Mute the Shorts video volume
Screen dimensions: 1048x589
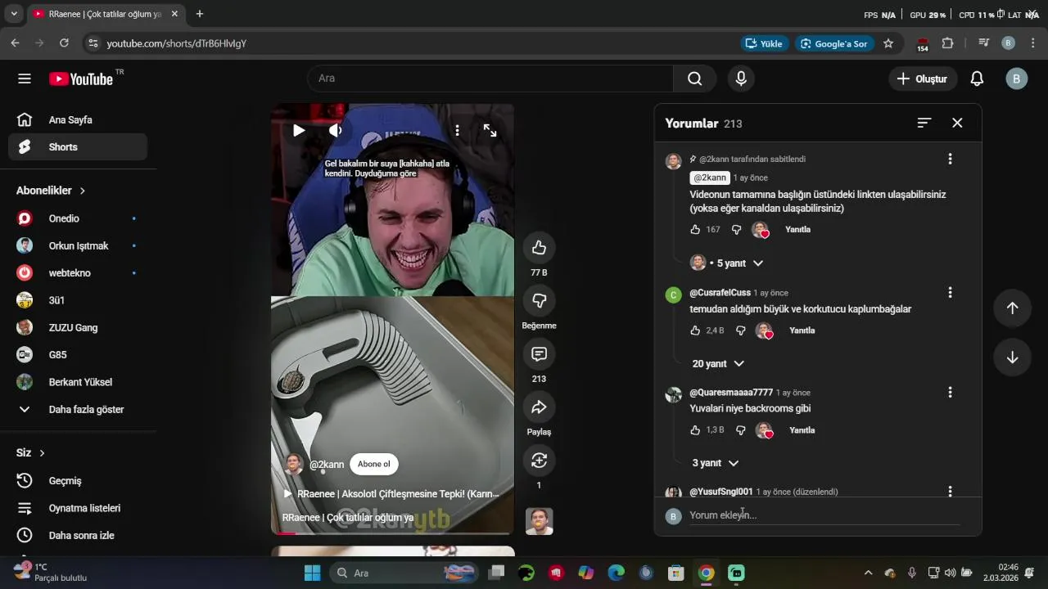[x=336, y=130]
